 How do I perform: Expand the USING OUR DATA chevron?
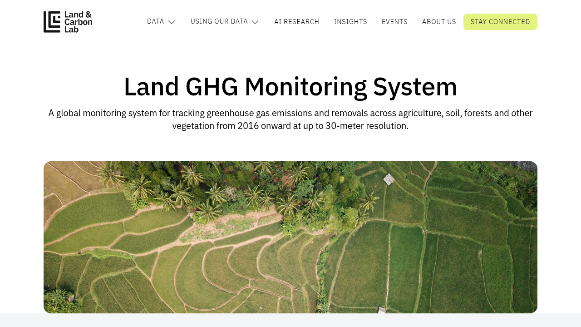pos(255,22)
